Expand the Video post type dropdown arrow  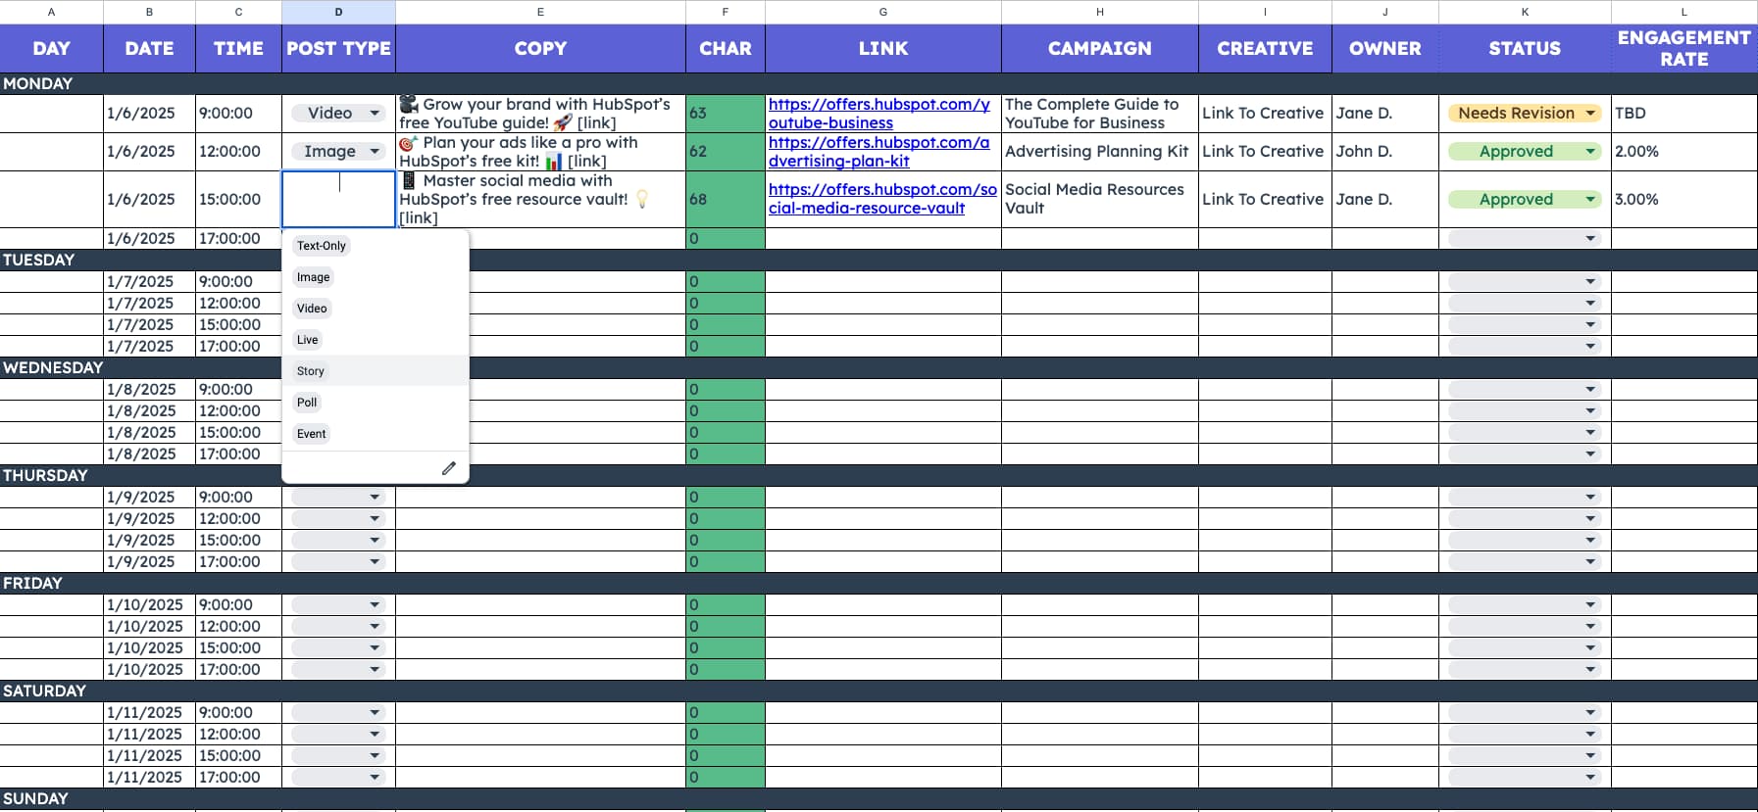click(375, 114)
